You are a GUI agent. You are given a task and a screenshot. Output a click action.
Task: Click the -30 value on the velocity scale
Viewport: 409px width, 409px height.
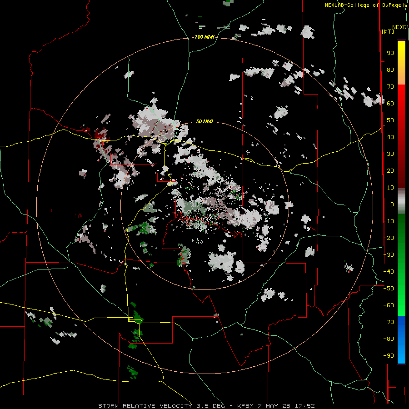[x=389, y=255]
